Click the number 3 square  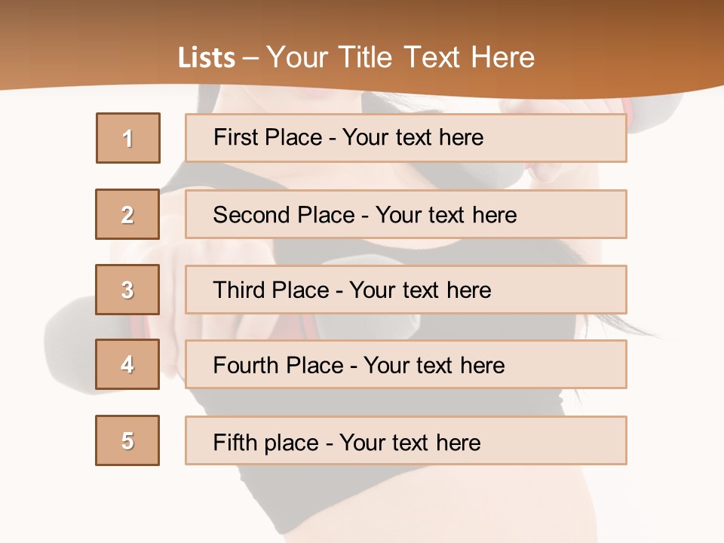coord(127,290)
